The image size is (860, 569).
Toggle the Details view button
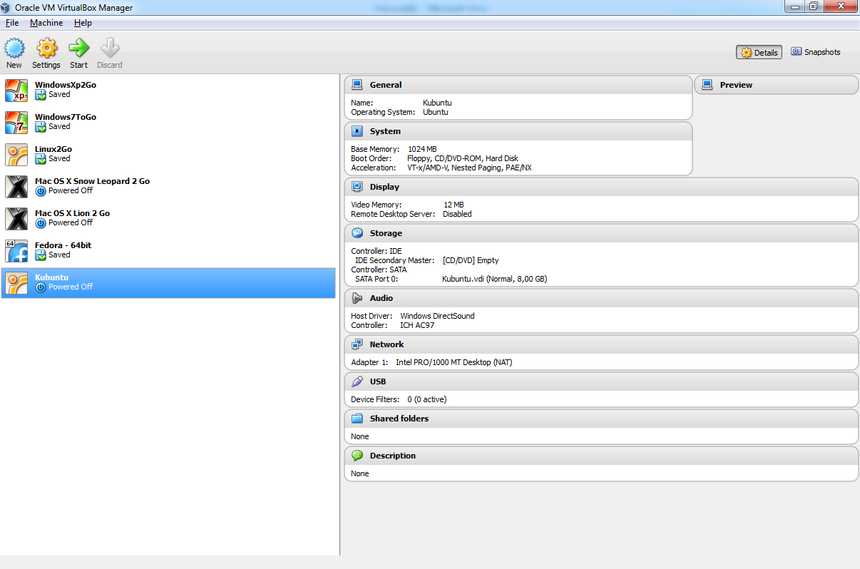pos(759,53)
